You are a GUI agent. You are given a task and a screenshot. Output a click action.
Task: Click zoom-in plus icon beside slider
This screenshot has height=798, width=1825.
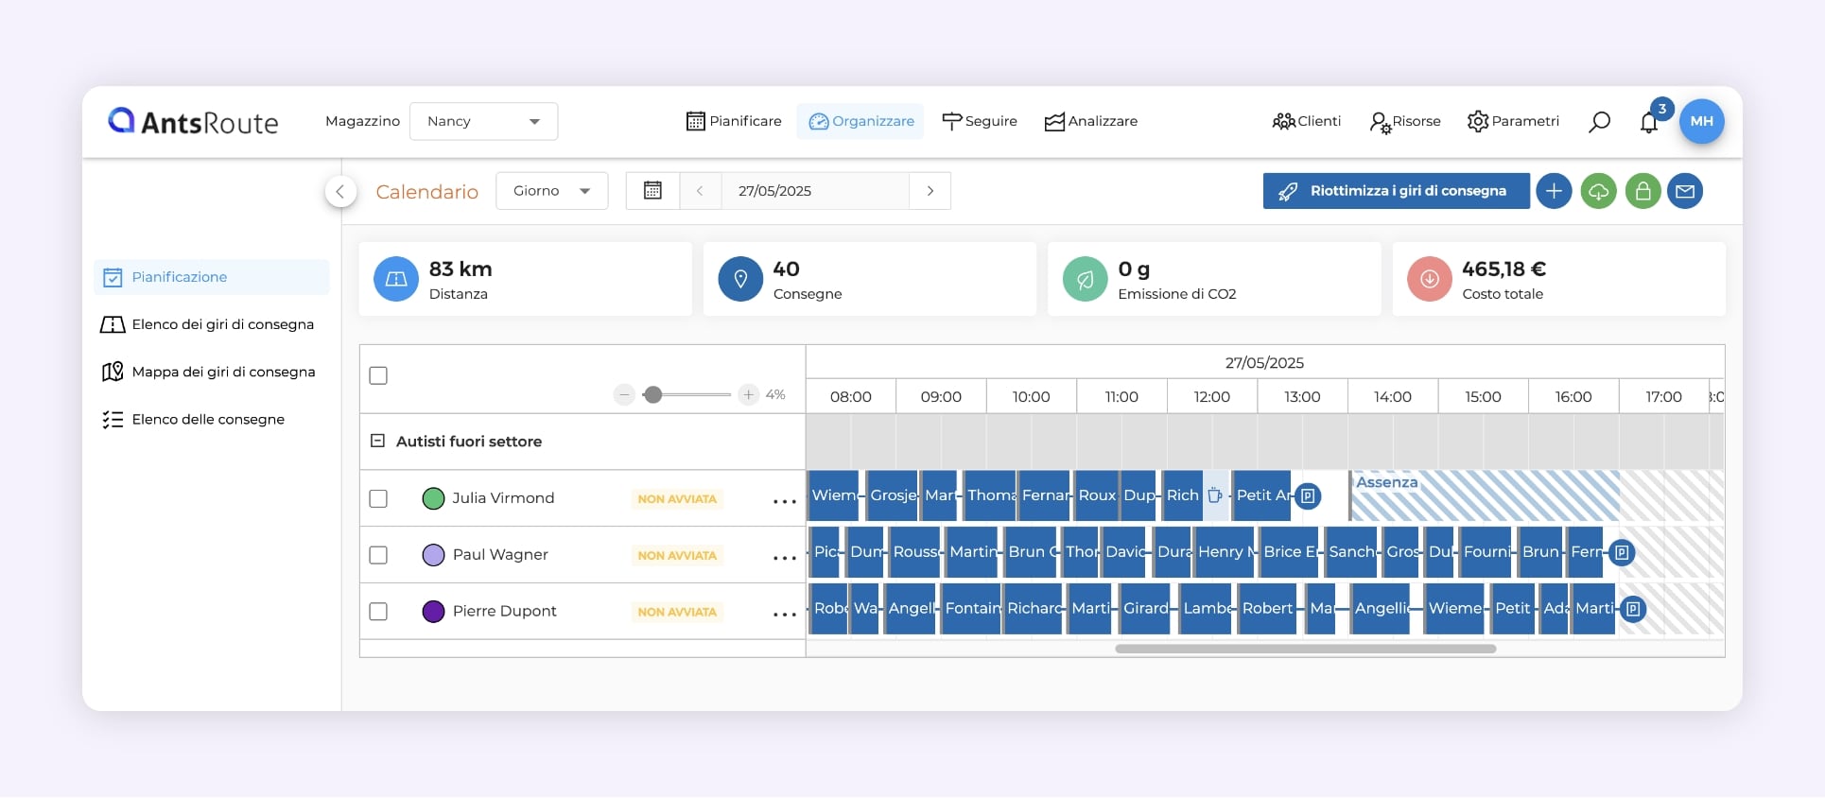click(x=749, y=394)
